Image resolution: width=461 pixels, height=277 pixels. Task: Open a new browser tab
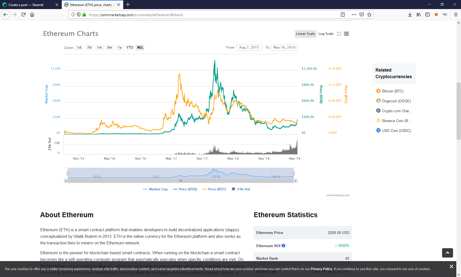128,4
